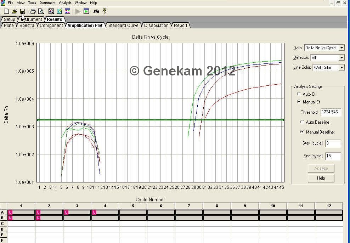Switch to the Amplification Plot tab
The height and width of the screenshot is (243, 350).
85,26
